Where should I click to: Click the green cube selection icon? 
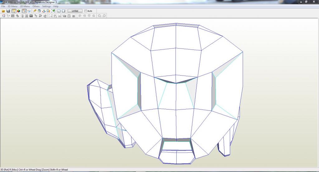point(53,11)
